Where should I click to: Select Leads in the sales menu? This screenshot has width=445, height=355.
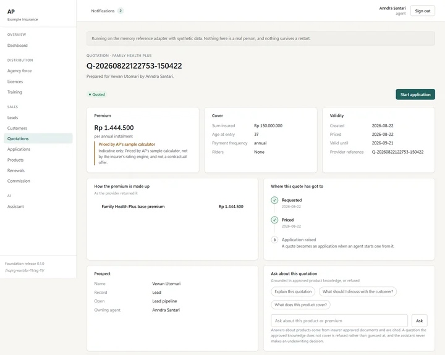[x=12, y=118]
